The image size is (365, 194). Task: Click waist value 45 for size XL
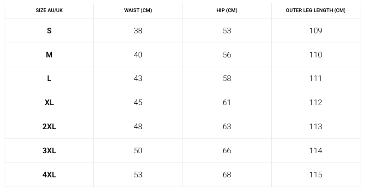click(x=138, y=103)
